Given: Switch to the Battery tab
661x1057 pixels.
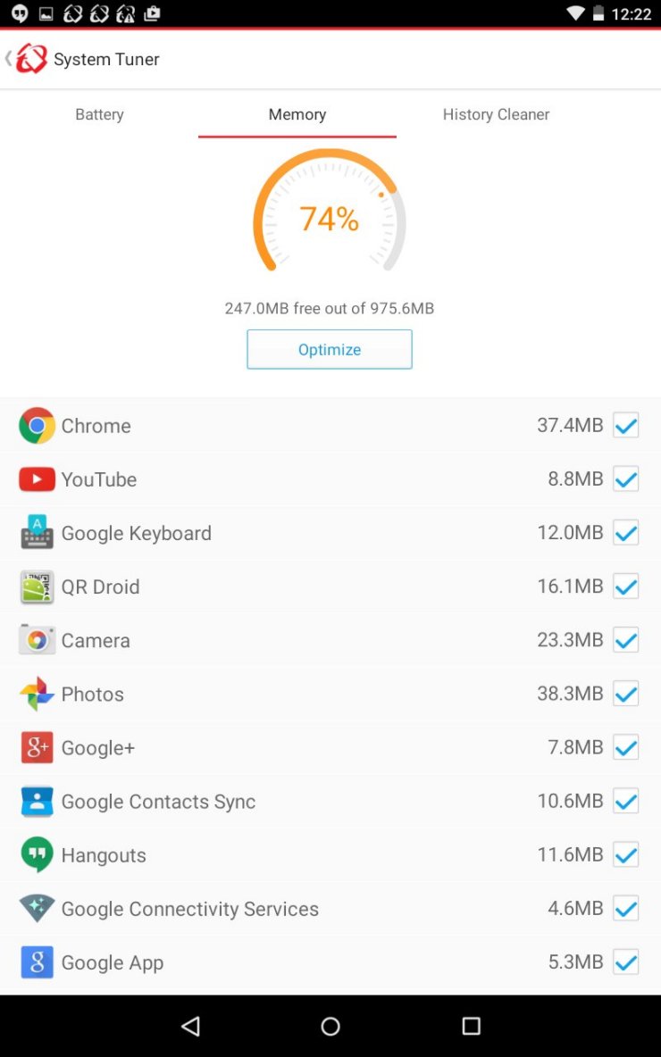Looking at the screenshot, I should pos(99,114).
